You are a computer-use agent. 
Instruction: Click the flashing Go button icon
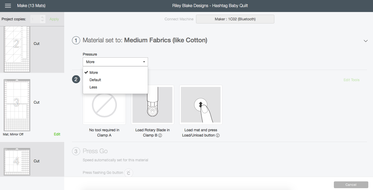click(128, 173)
